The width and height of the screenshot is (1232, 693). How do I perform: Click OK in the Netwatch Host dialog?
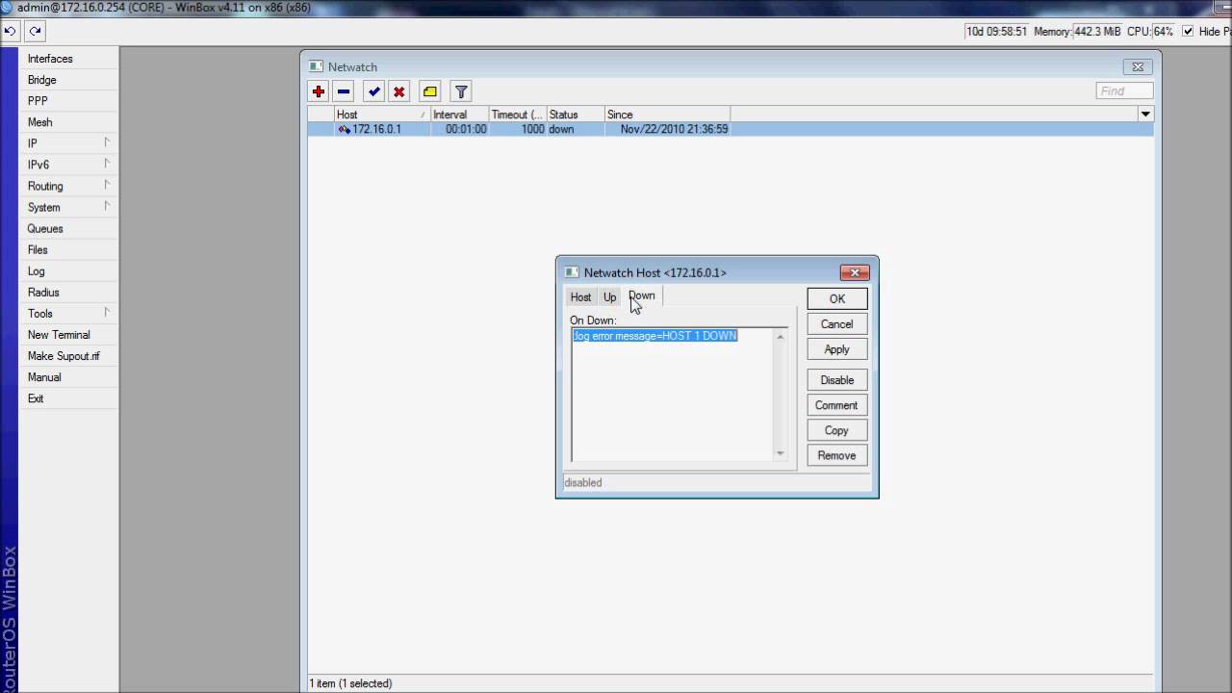coord(837,298)
